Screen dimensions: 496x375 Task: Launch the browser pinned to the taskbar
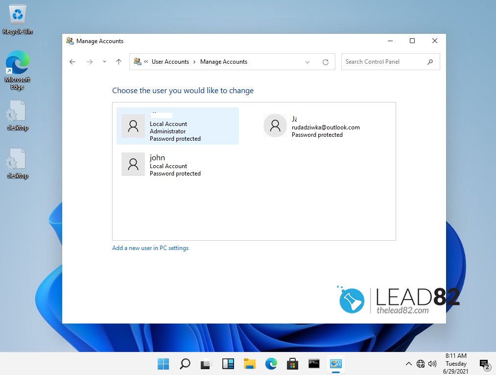271,364
